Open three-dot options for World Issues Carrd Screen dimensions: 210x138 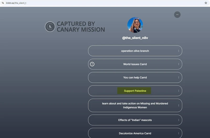pyautogui.click(x=178, y=64)
